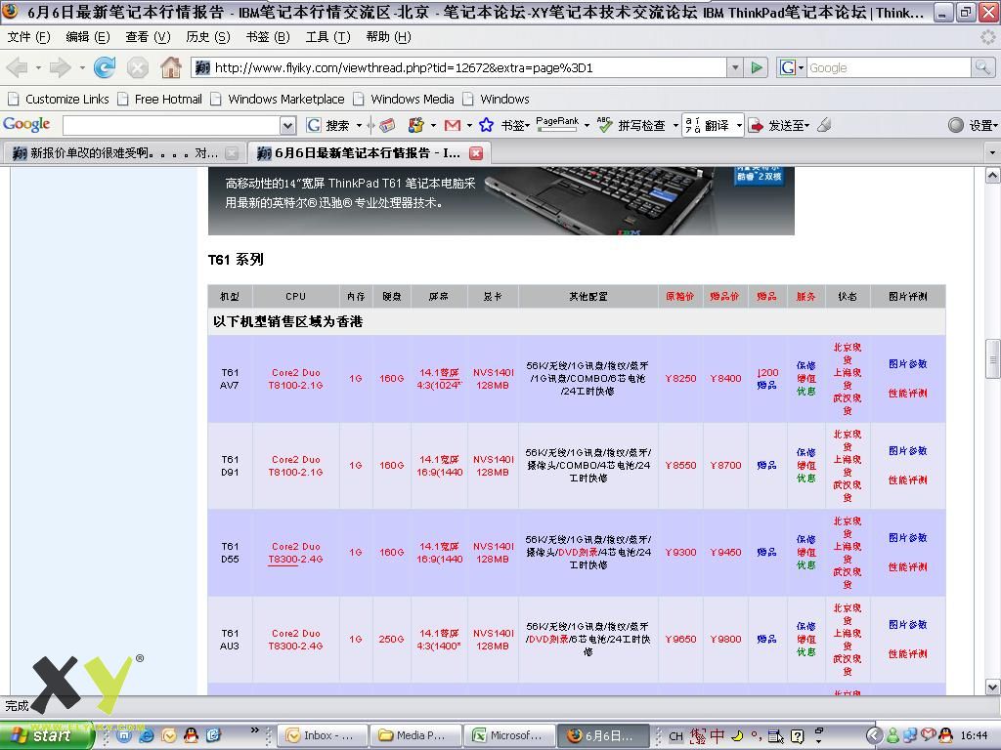
Task: Click the colorful button-gallery icon in the Google toolbar
Action: coord(416,125)
